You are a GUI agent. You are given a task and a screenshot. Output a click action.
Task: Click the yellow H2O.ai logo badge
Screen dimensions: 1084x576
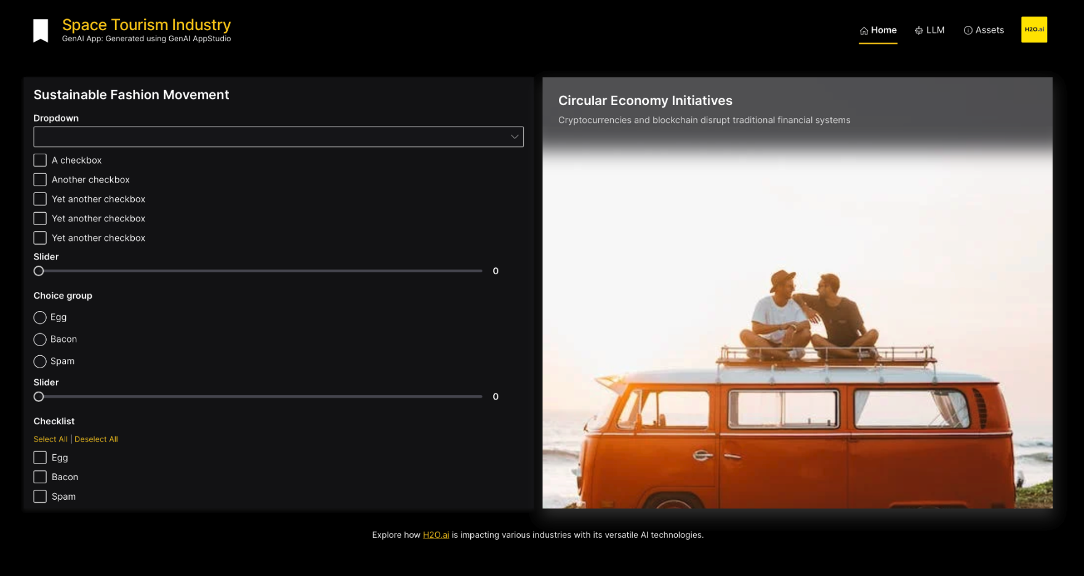click(x=1034, y=30)
